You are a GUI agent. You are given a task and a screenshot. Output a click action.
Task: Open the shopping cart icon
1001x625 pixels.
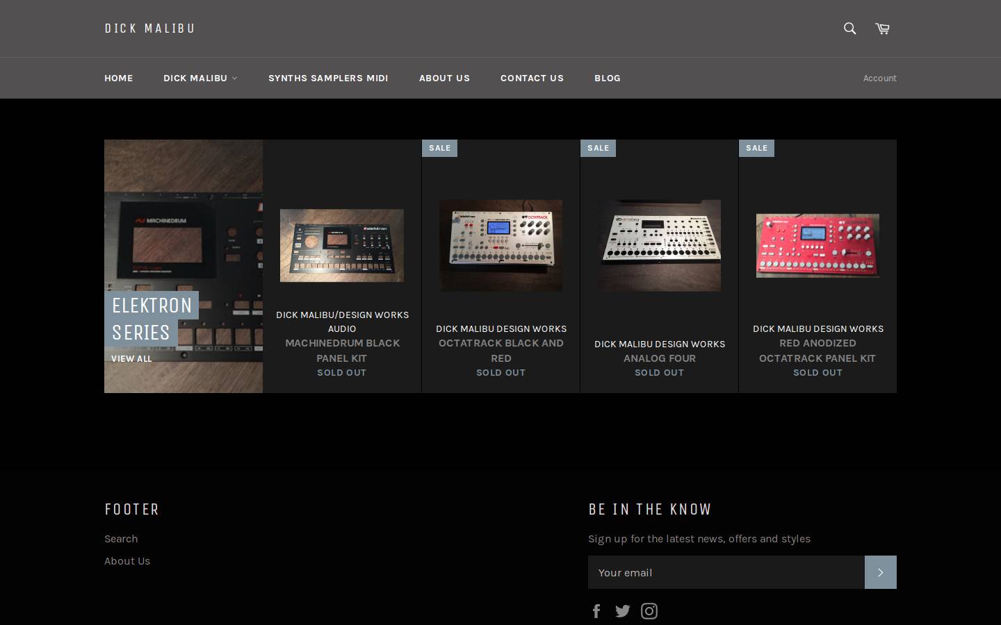pos(882,28)
